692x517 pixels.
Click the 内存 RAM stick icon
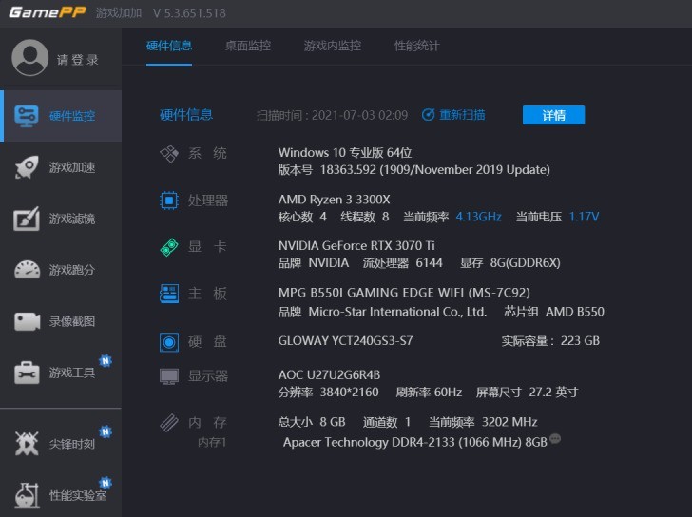pyautogui.click(x=169, y=423)
